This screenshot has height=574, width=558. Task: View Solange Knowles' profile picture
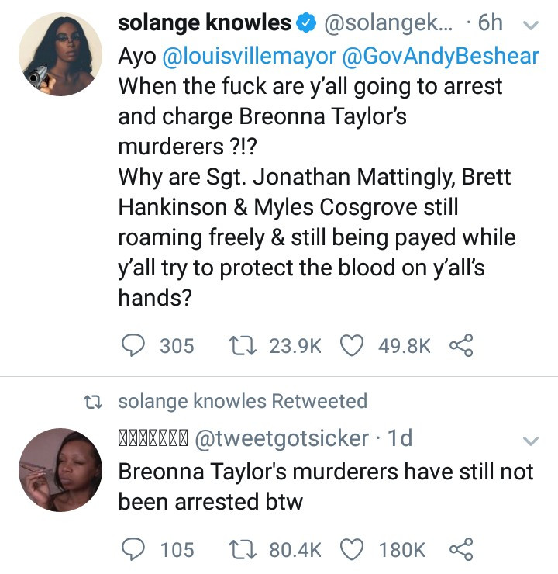(x=60, y=54)
